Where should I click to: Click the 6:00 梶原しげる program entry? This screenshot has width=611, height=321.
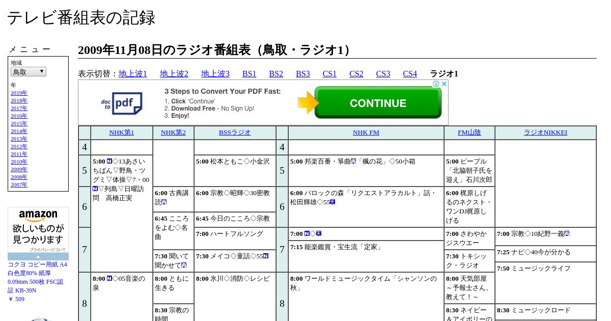(x=469, y=207)
